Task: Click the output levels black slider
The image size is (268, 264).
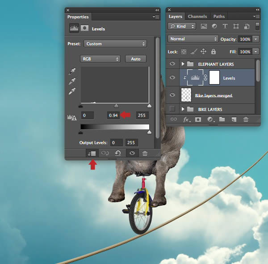Action: click(81, 132)
